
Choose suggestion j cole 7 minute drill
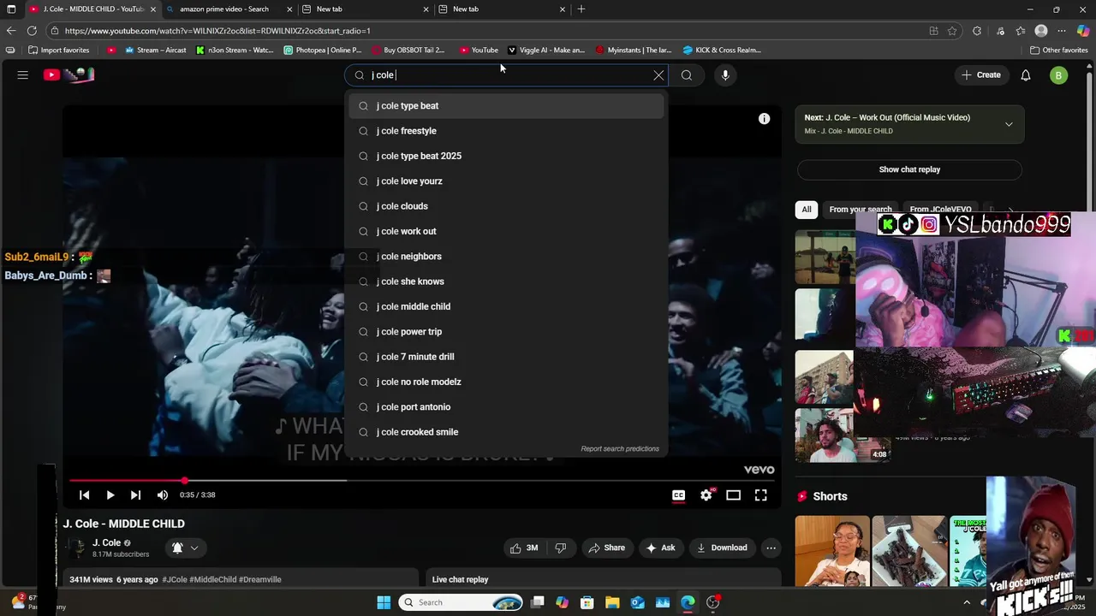(x=506, y=357)
